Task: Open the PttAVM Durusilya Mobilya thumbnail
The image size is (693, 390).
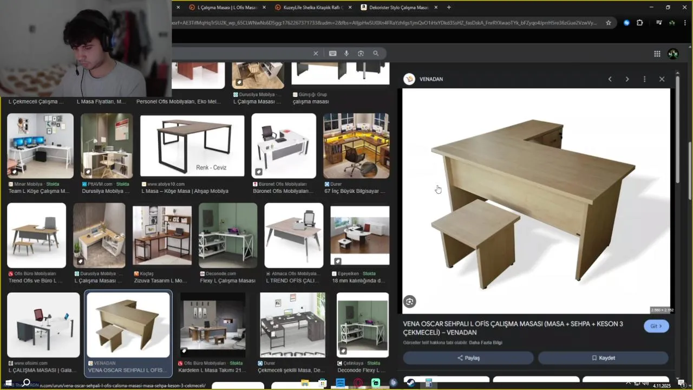Action: tap(107, 146)
